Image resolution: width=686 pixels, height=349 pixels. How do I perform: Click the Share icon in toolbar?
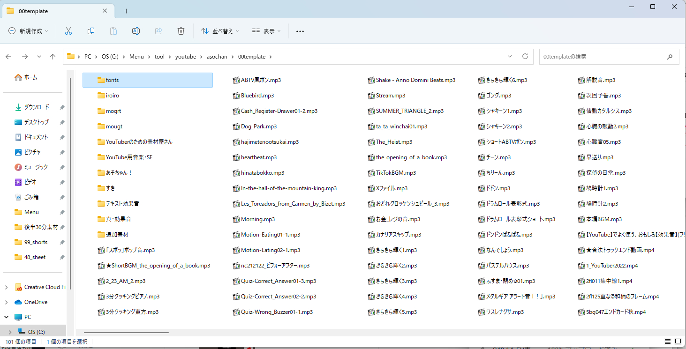[x=158, y=31]
